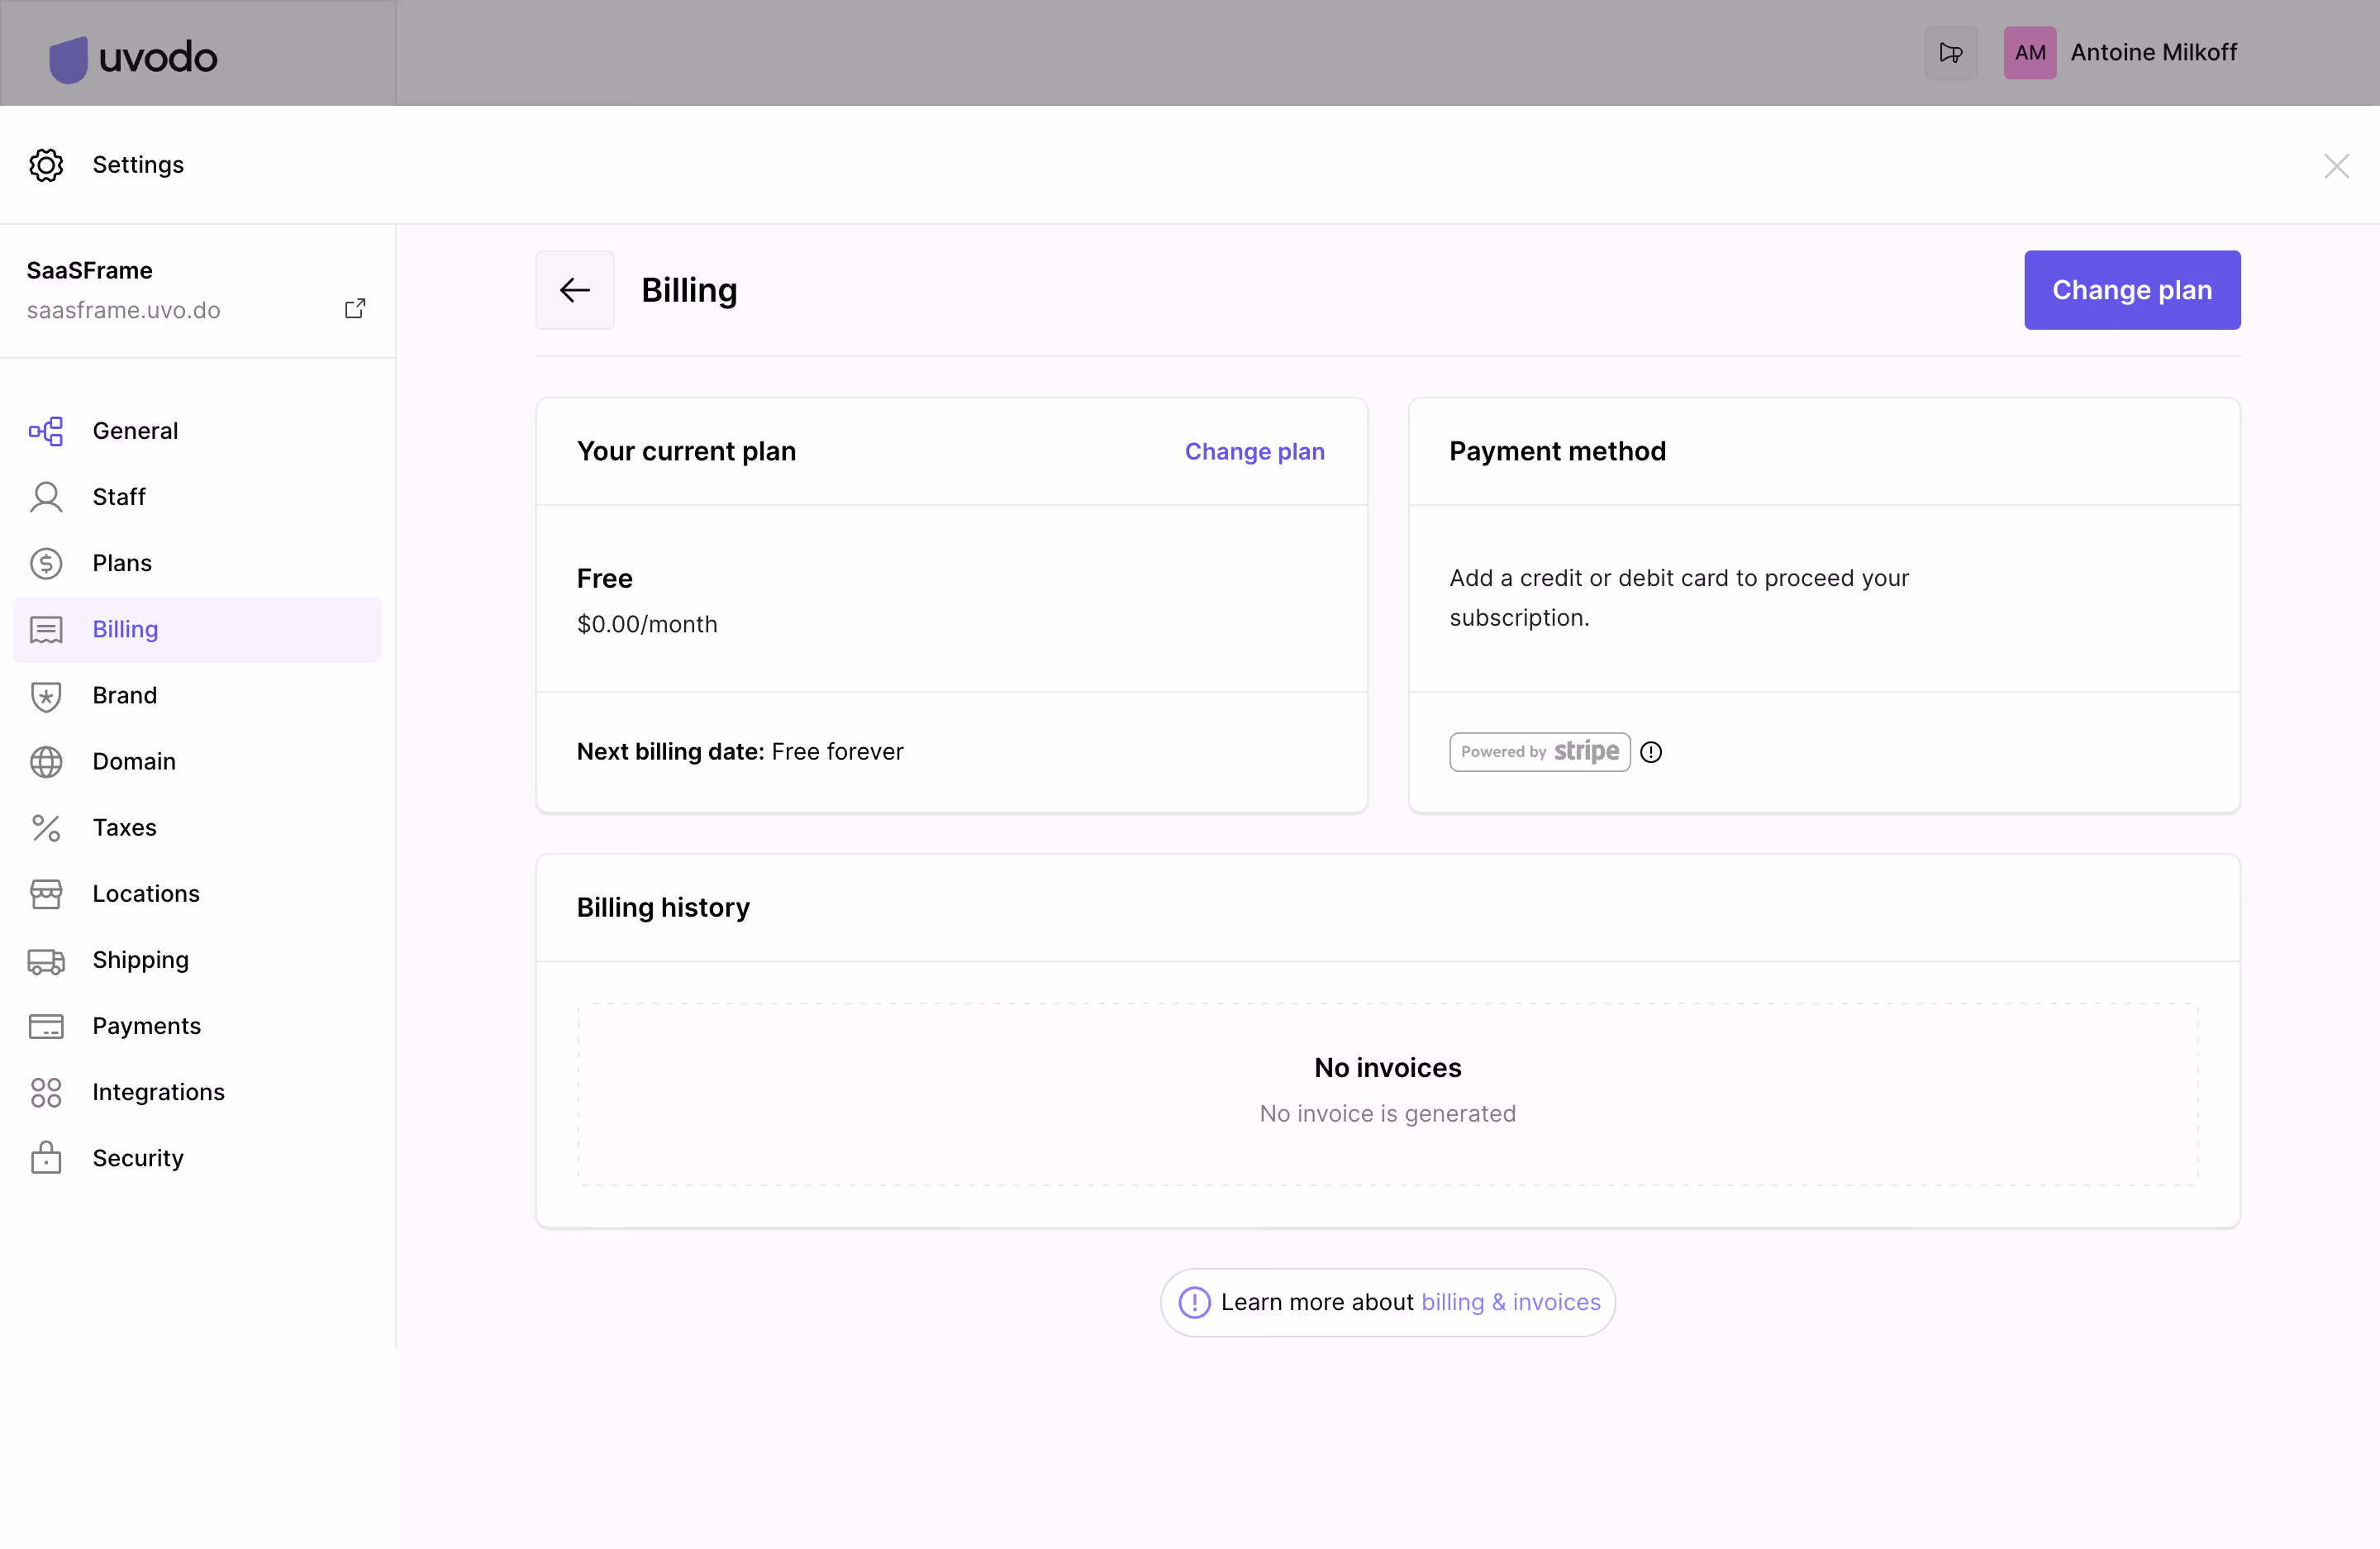
Task: Close the Settings panel
Action: (2337, 166)
